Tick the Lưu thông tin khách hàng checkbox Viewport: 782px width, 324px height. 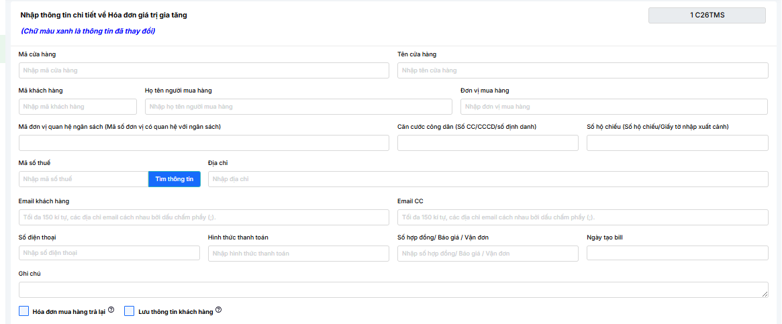click(130, 311)
